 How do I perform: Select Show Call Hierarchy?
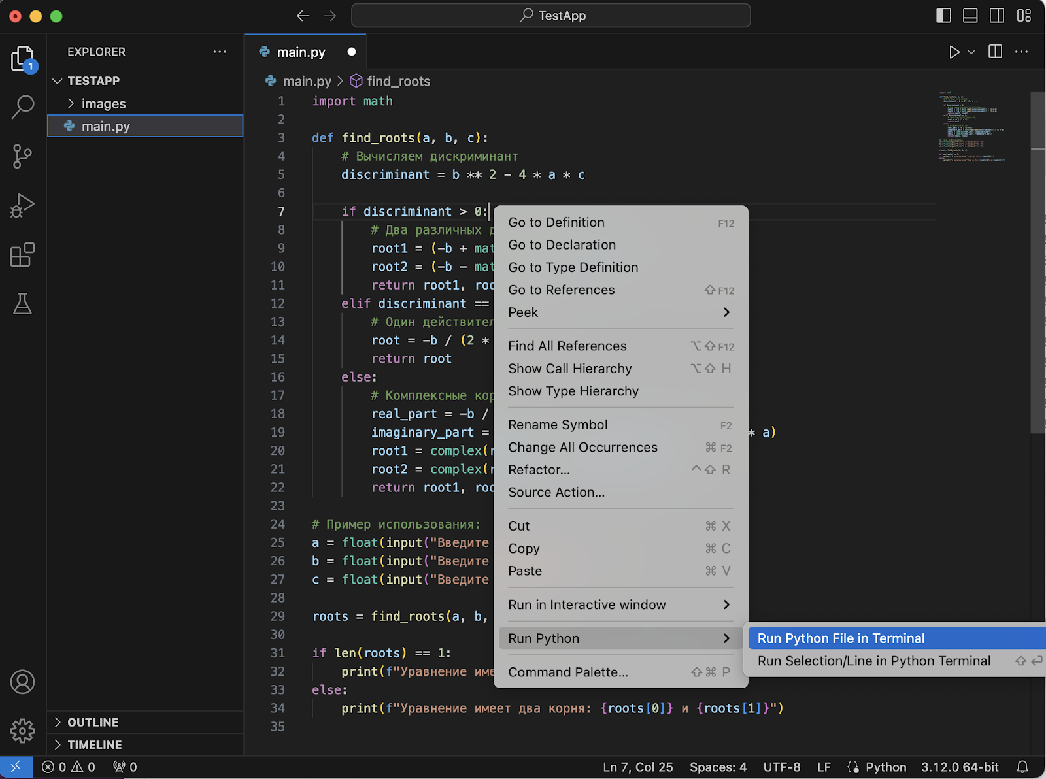click(x=620, y=369)
